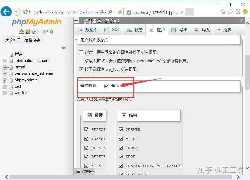Click the 控制台 console bar

[85, 172]
